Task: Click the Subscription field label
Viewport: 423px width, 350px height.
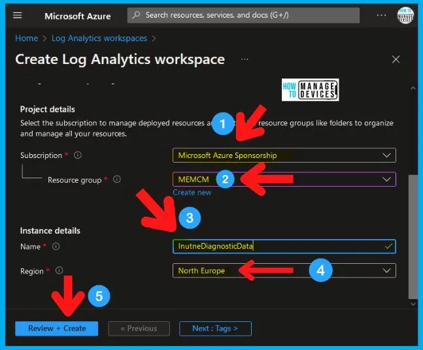Action: pos(41,155)
